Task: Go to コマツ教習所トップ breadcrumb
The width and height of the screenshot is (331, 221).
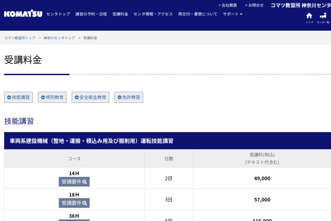Action: (x=20, y=38)
